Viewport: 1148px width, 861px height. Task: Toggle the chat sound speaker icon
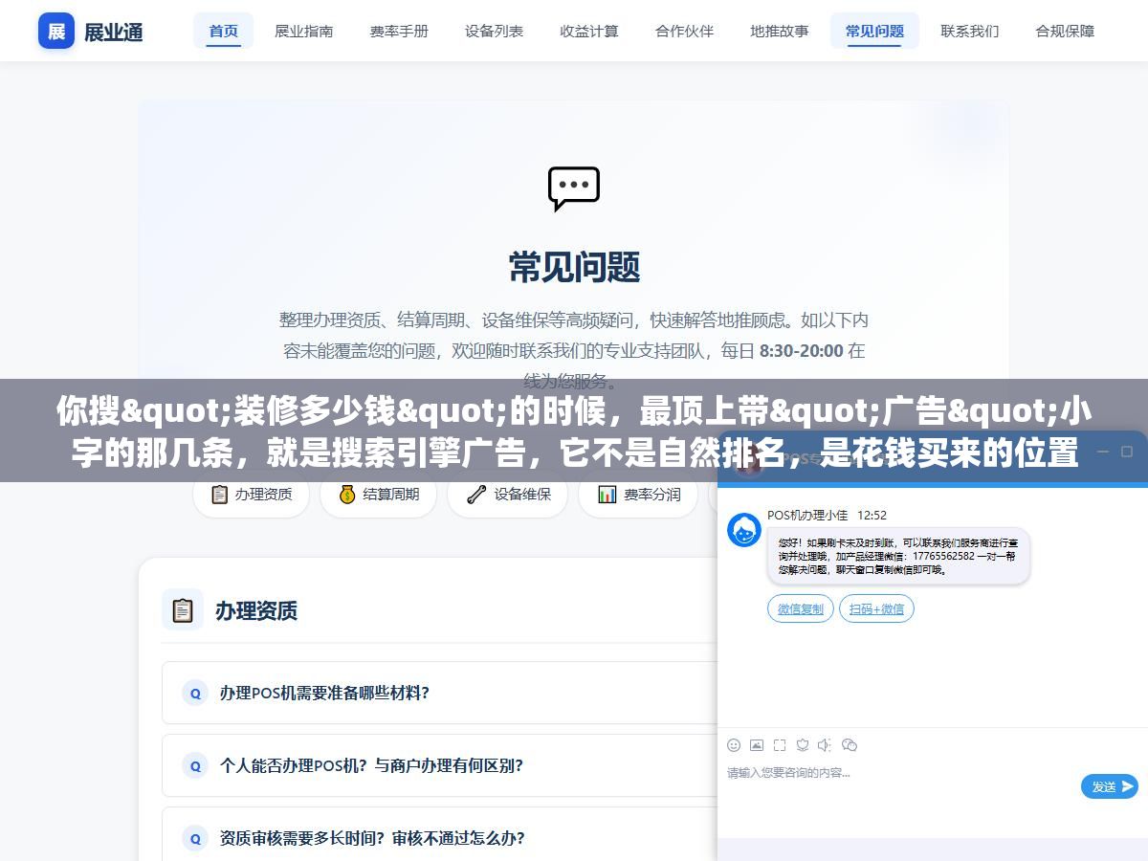point(825,745)
